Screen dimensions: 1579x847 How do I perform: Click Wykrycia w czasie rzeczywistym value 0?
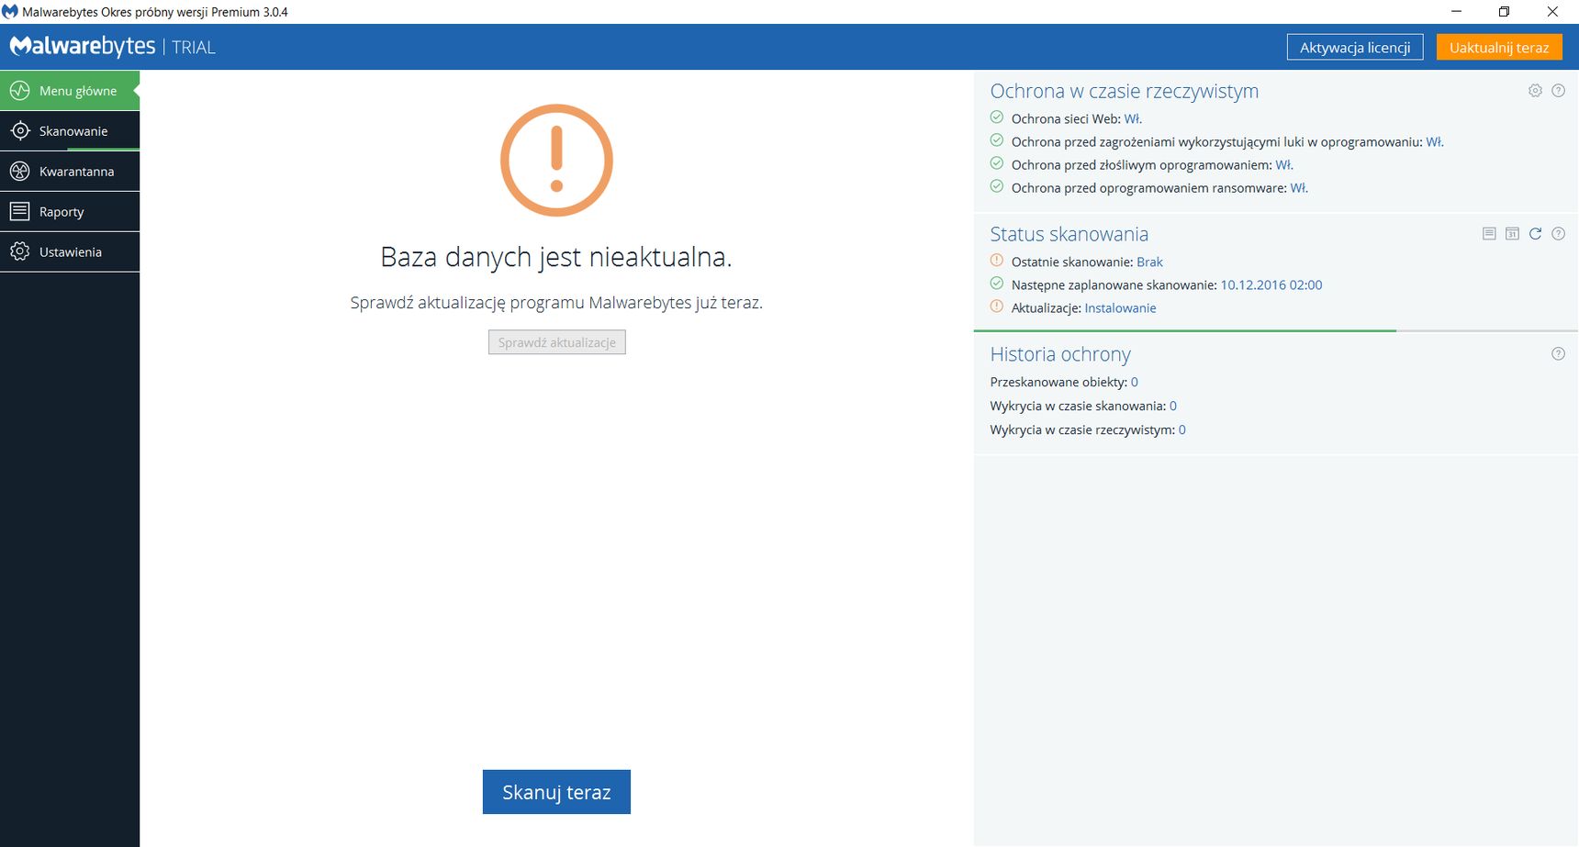click(x=1182, y=429)
